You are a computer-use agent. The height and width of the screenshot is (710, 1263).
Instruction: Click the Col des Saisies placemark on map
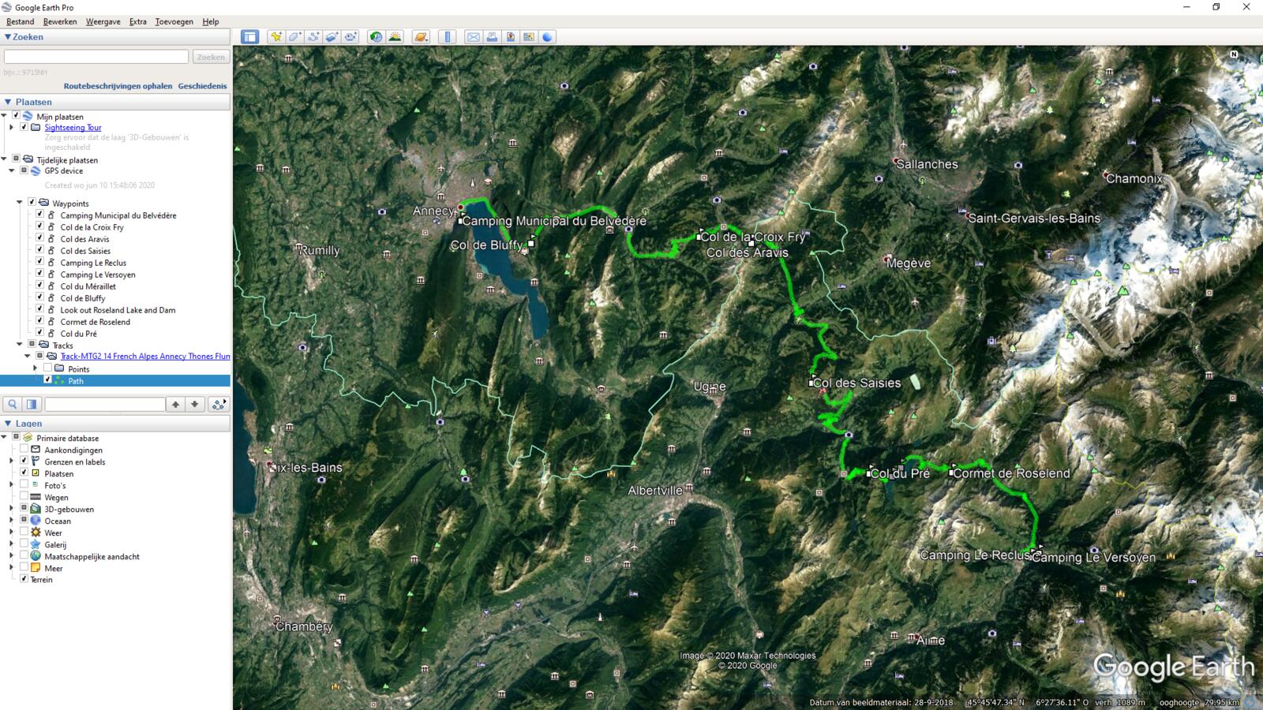tap(811, 383)
